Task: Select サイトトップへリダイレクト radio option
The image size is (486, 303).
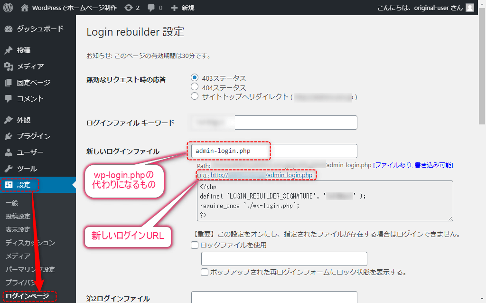Action: pos(194,96)
